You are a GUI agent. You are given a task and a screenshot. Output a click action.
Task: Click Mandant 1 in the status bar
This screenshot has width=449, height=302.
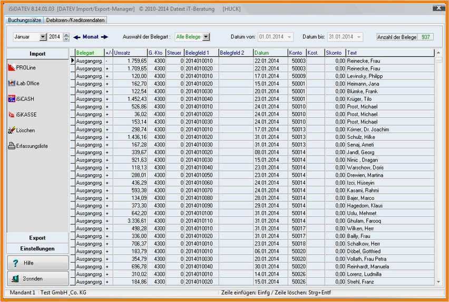pos(22,293)
